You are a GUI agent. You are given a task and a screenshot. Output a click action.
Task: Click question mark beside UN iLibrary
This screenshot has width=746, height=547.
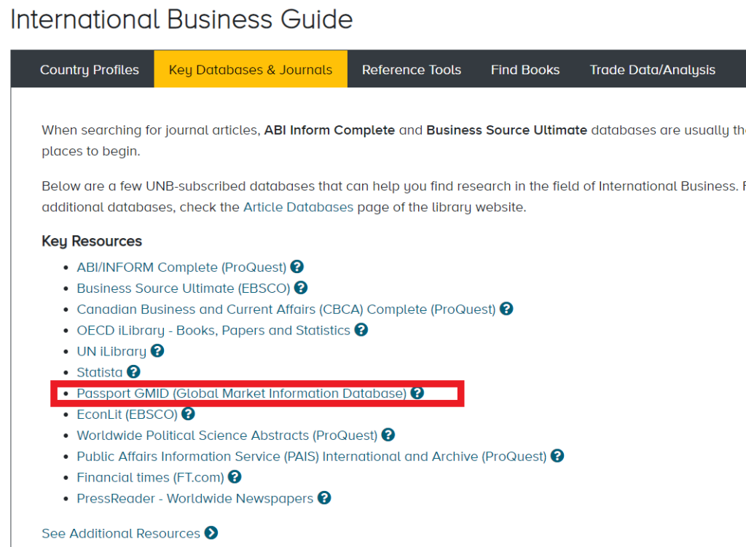157,351
